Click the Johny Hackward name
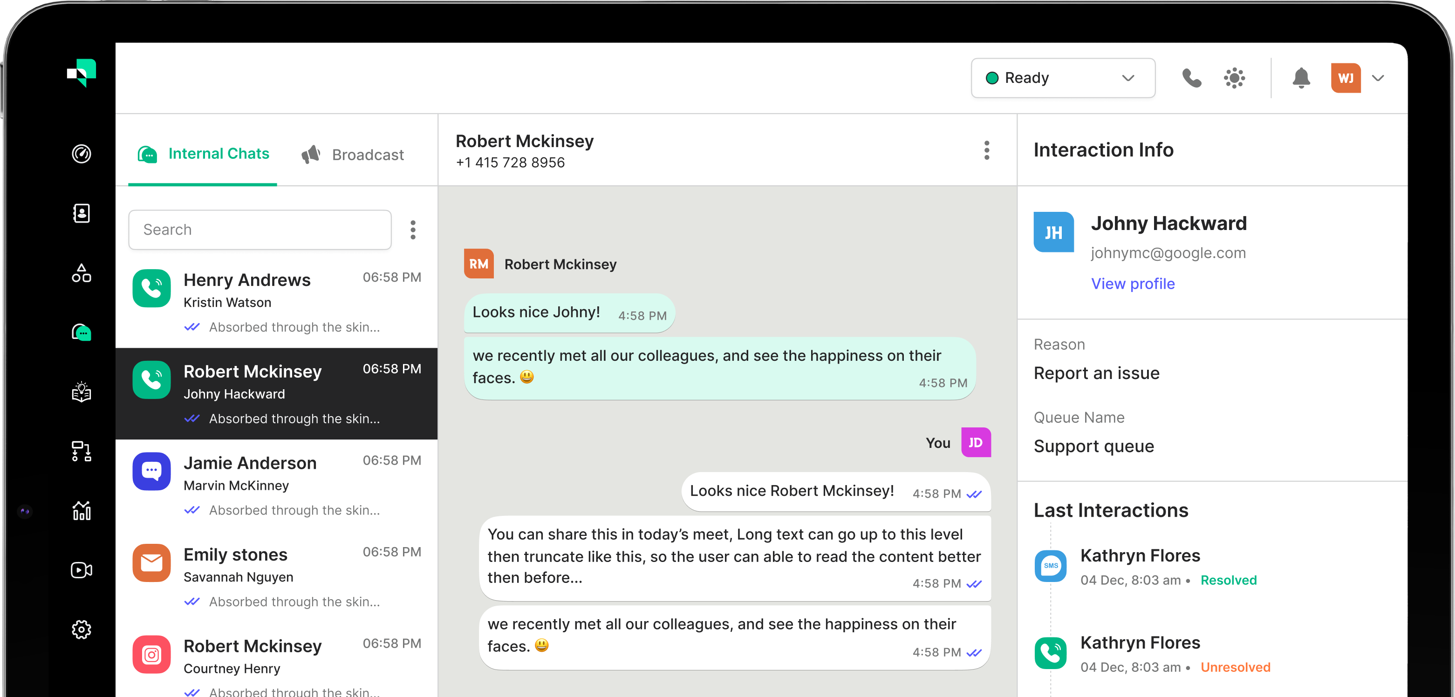 [x=1168, y=223]
